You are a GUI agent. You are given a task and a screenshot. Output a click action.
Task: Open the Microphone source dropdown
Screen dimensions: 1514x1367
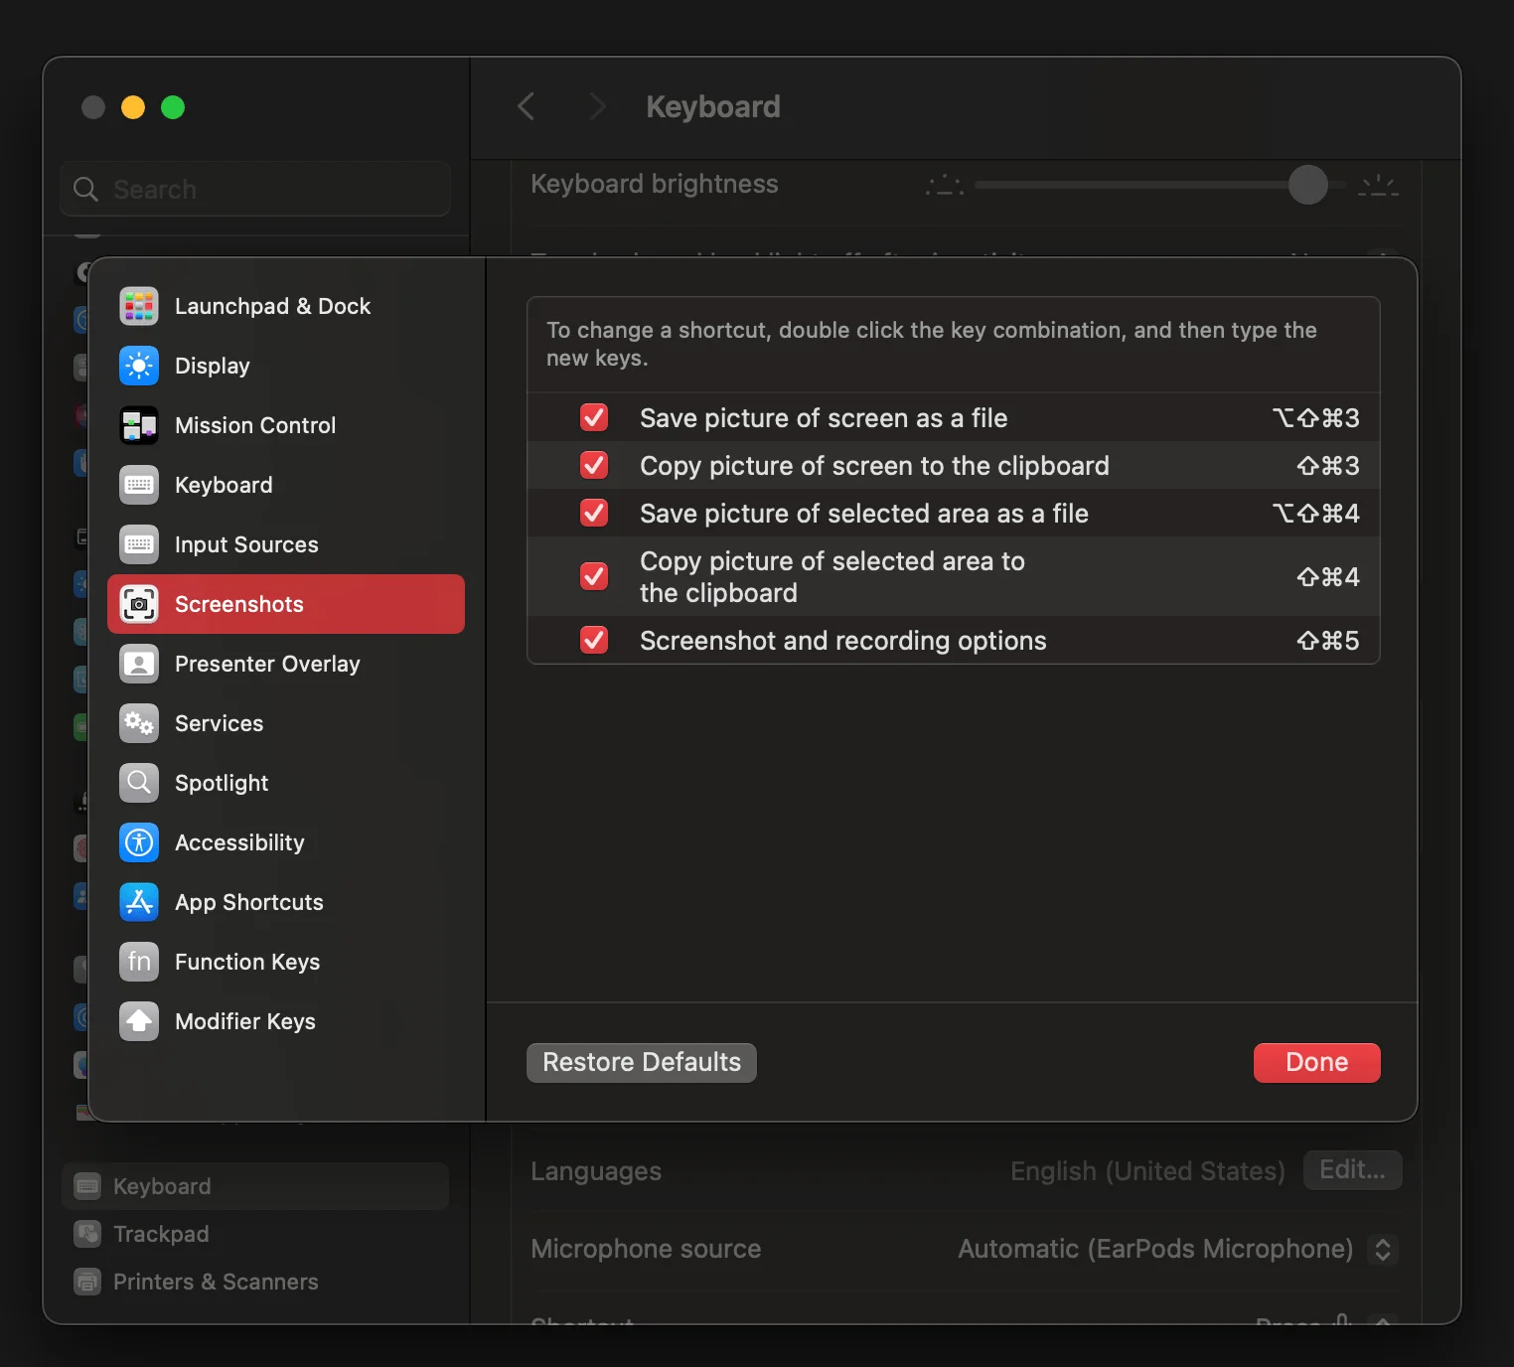(1382, 1249)
